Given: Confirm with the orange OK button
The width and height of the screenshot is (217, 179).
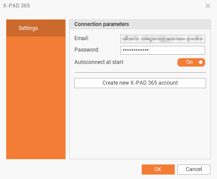Looking at the screenshot, I should (158, 169).
